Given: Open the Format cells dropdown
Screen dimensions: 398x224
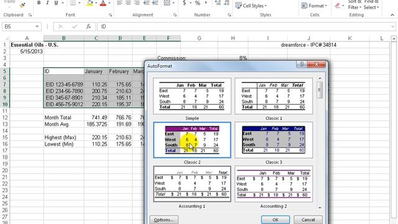Looking at the screenshot, I should click(x=314, y=6).
